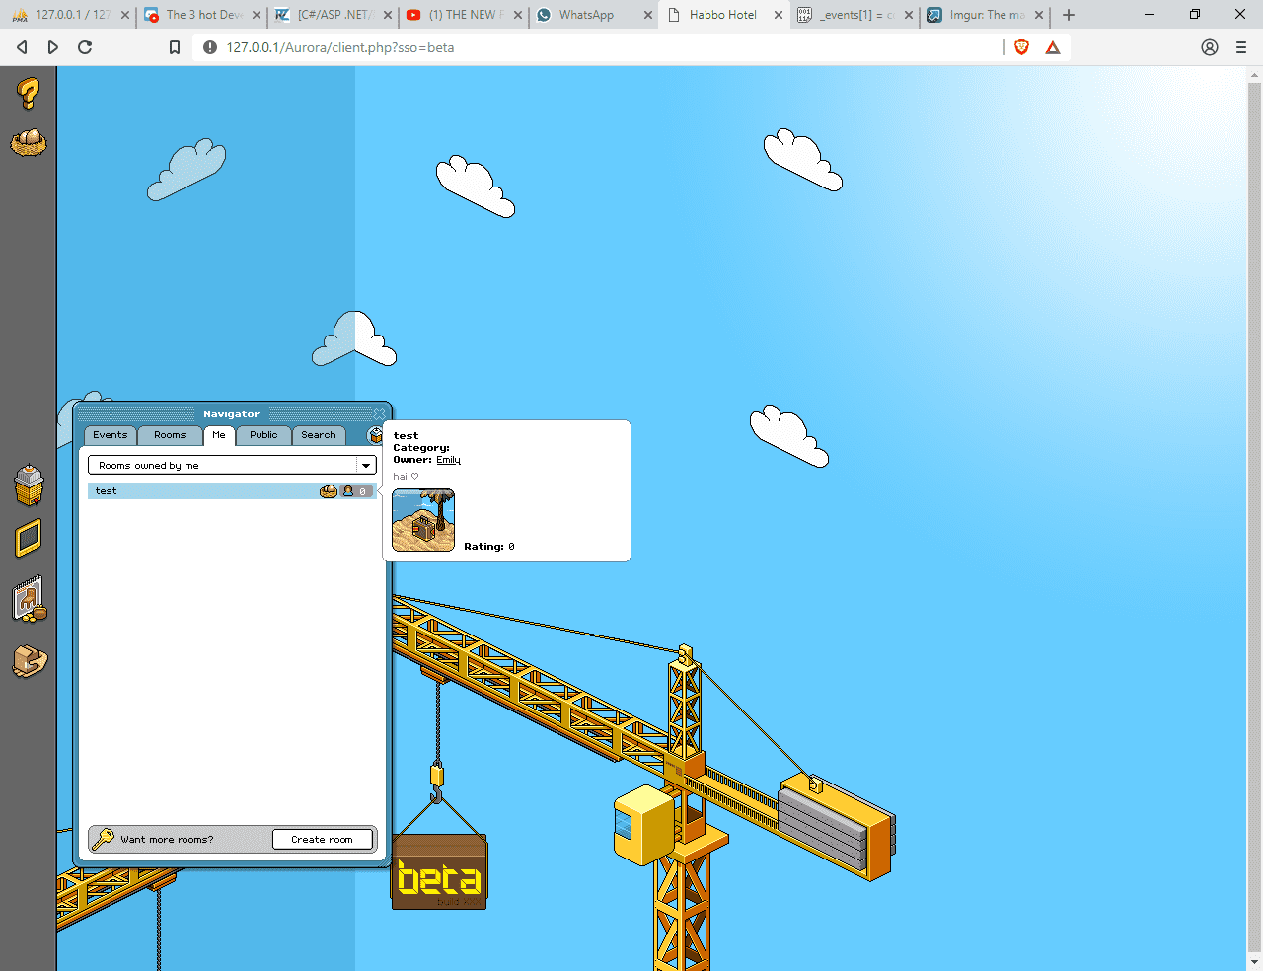The height and width of the screenshot is (971, 1263).
Task: Switch to the _events[1] tab
Action: (855, 15)
